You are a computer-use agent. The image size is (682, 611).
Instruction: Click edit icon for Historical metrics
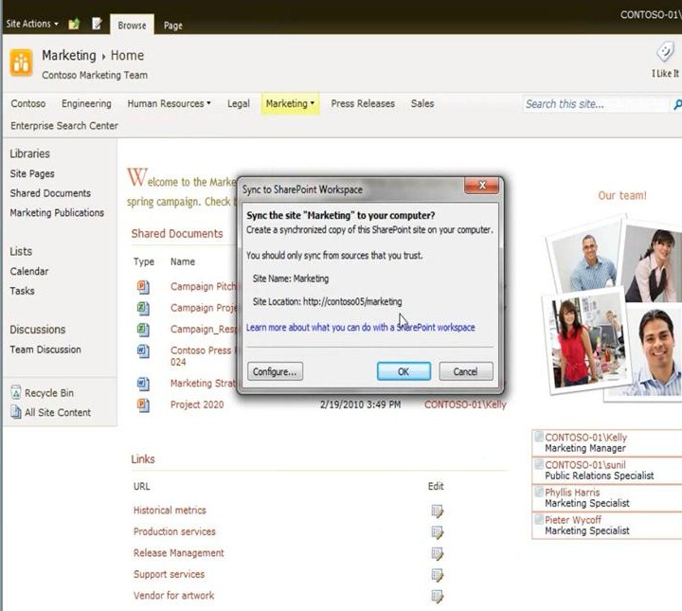[x=437, y=511]
